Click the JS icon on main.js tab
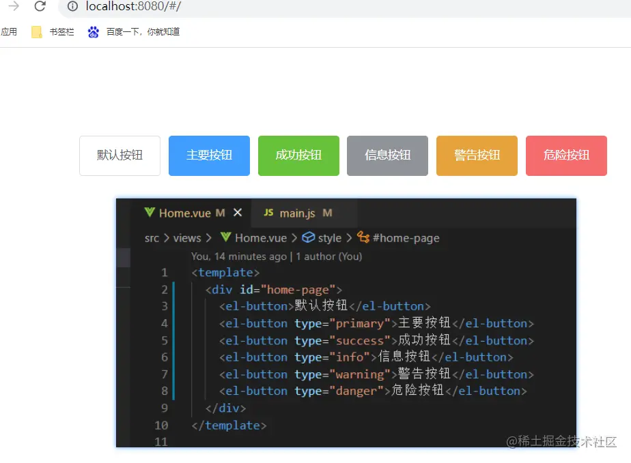The height and width of the screenshot is (463, 631). pos(268,212)
